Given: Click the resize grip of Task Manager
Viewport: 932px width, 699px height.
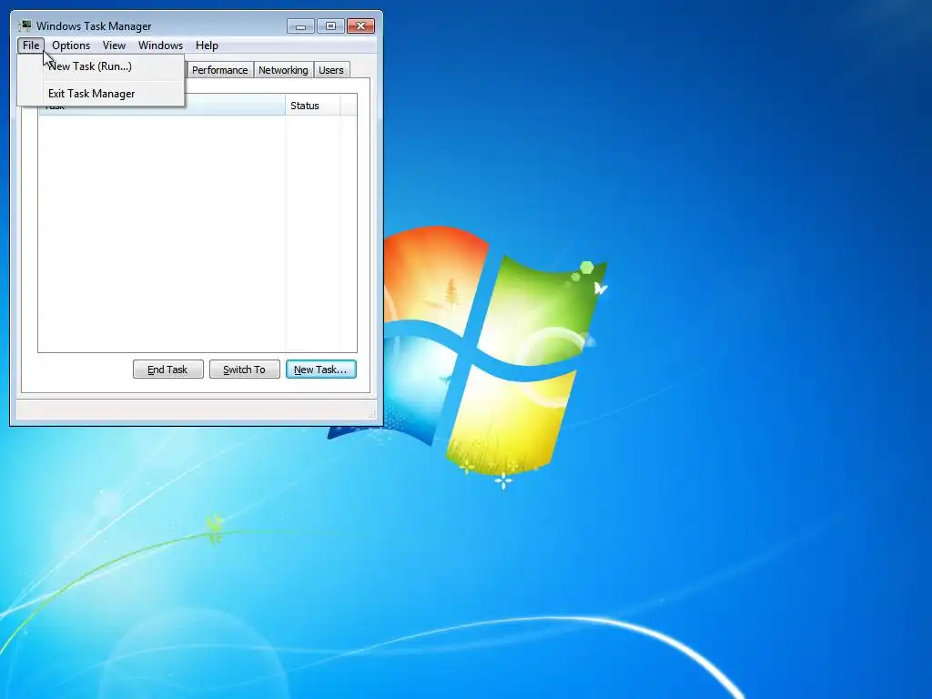Looking at the screenshot, I should pyautogui.click(x=372, y=414).
